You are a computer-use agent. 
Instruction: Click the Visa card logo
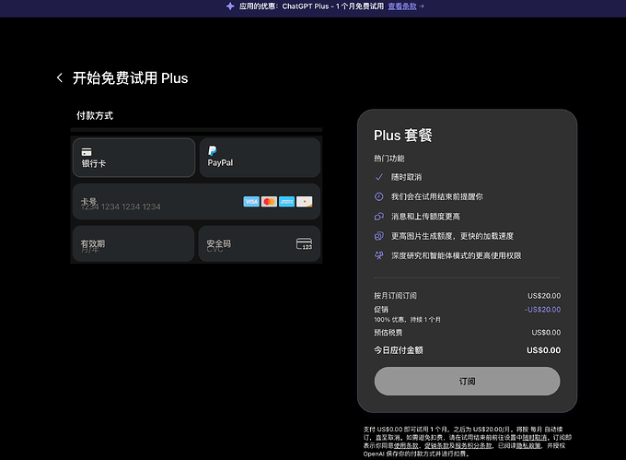(251, 202)
